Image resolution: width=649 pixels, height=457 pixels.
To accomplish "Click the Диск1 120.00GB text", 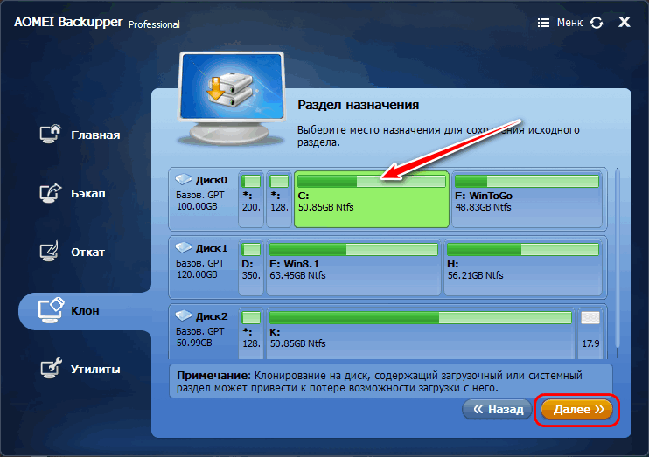I will pos(197,274).
